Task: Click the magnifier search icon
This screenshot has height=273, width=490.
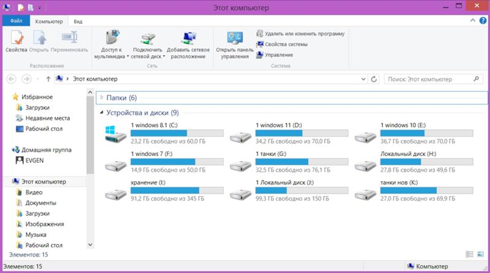Action: click(476, 79)
